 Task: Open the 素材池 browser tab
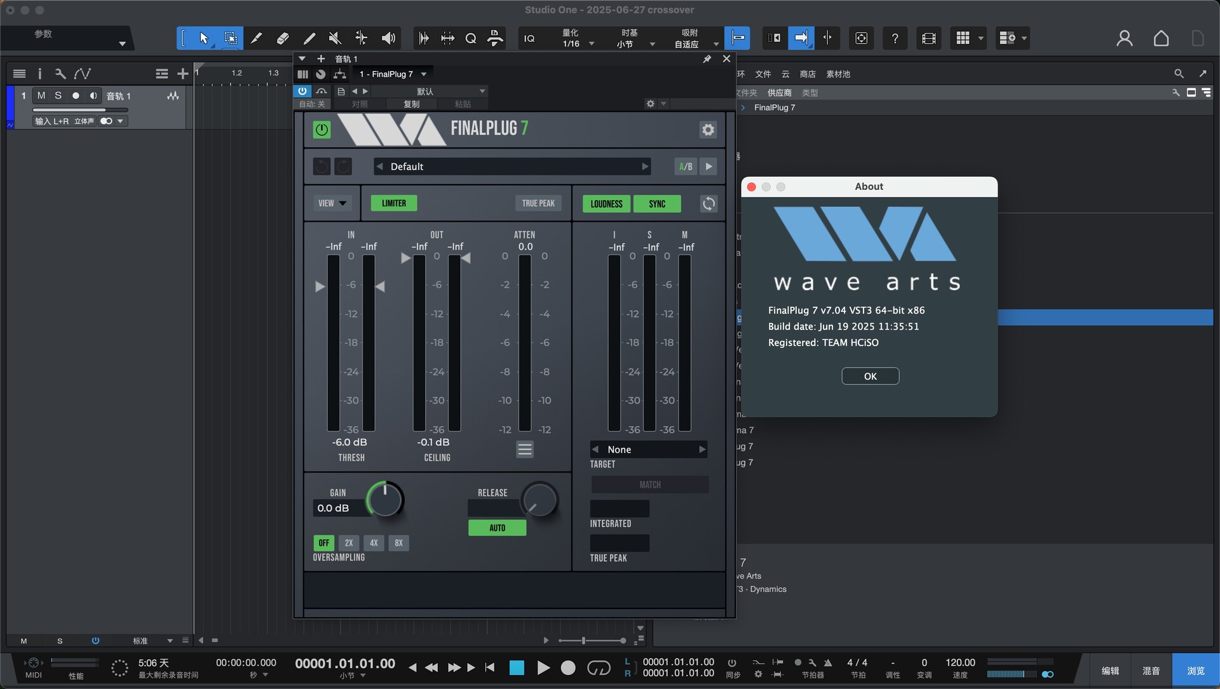pos(838,74)
